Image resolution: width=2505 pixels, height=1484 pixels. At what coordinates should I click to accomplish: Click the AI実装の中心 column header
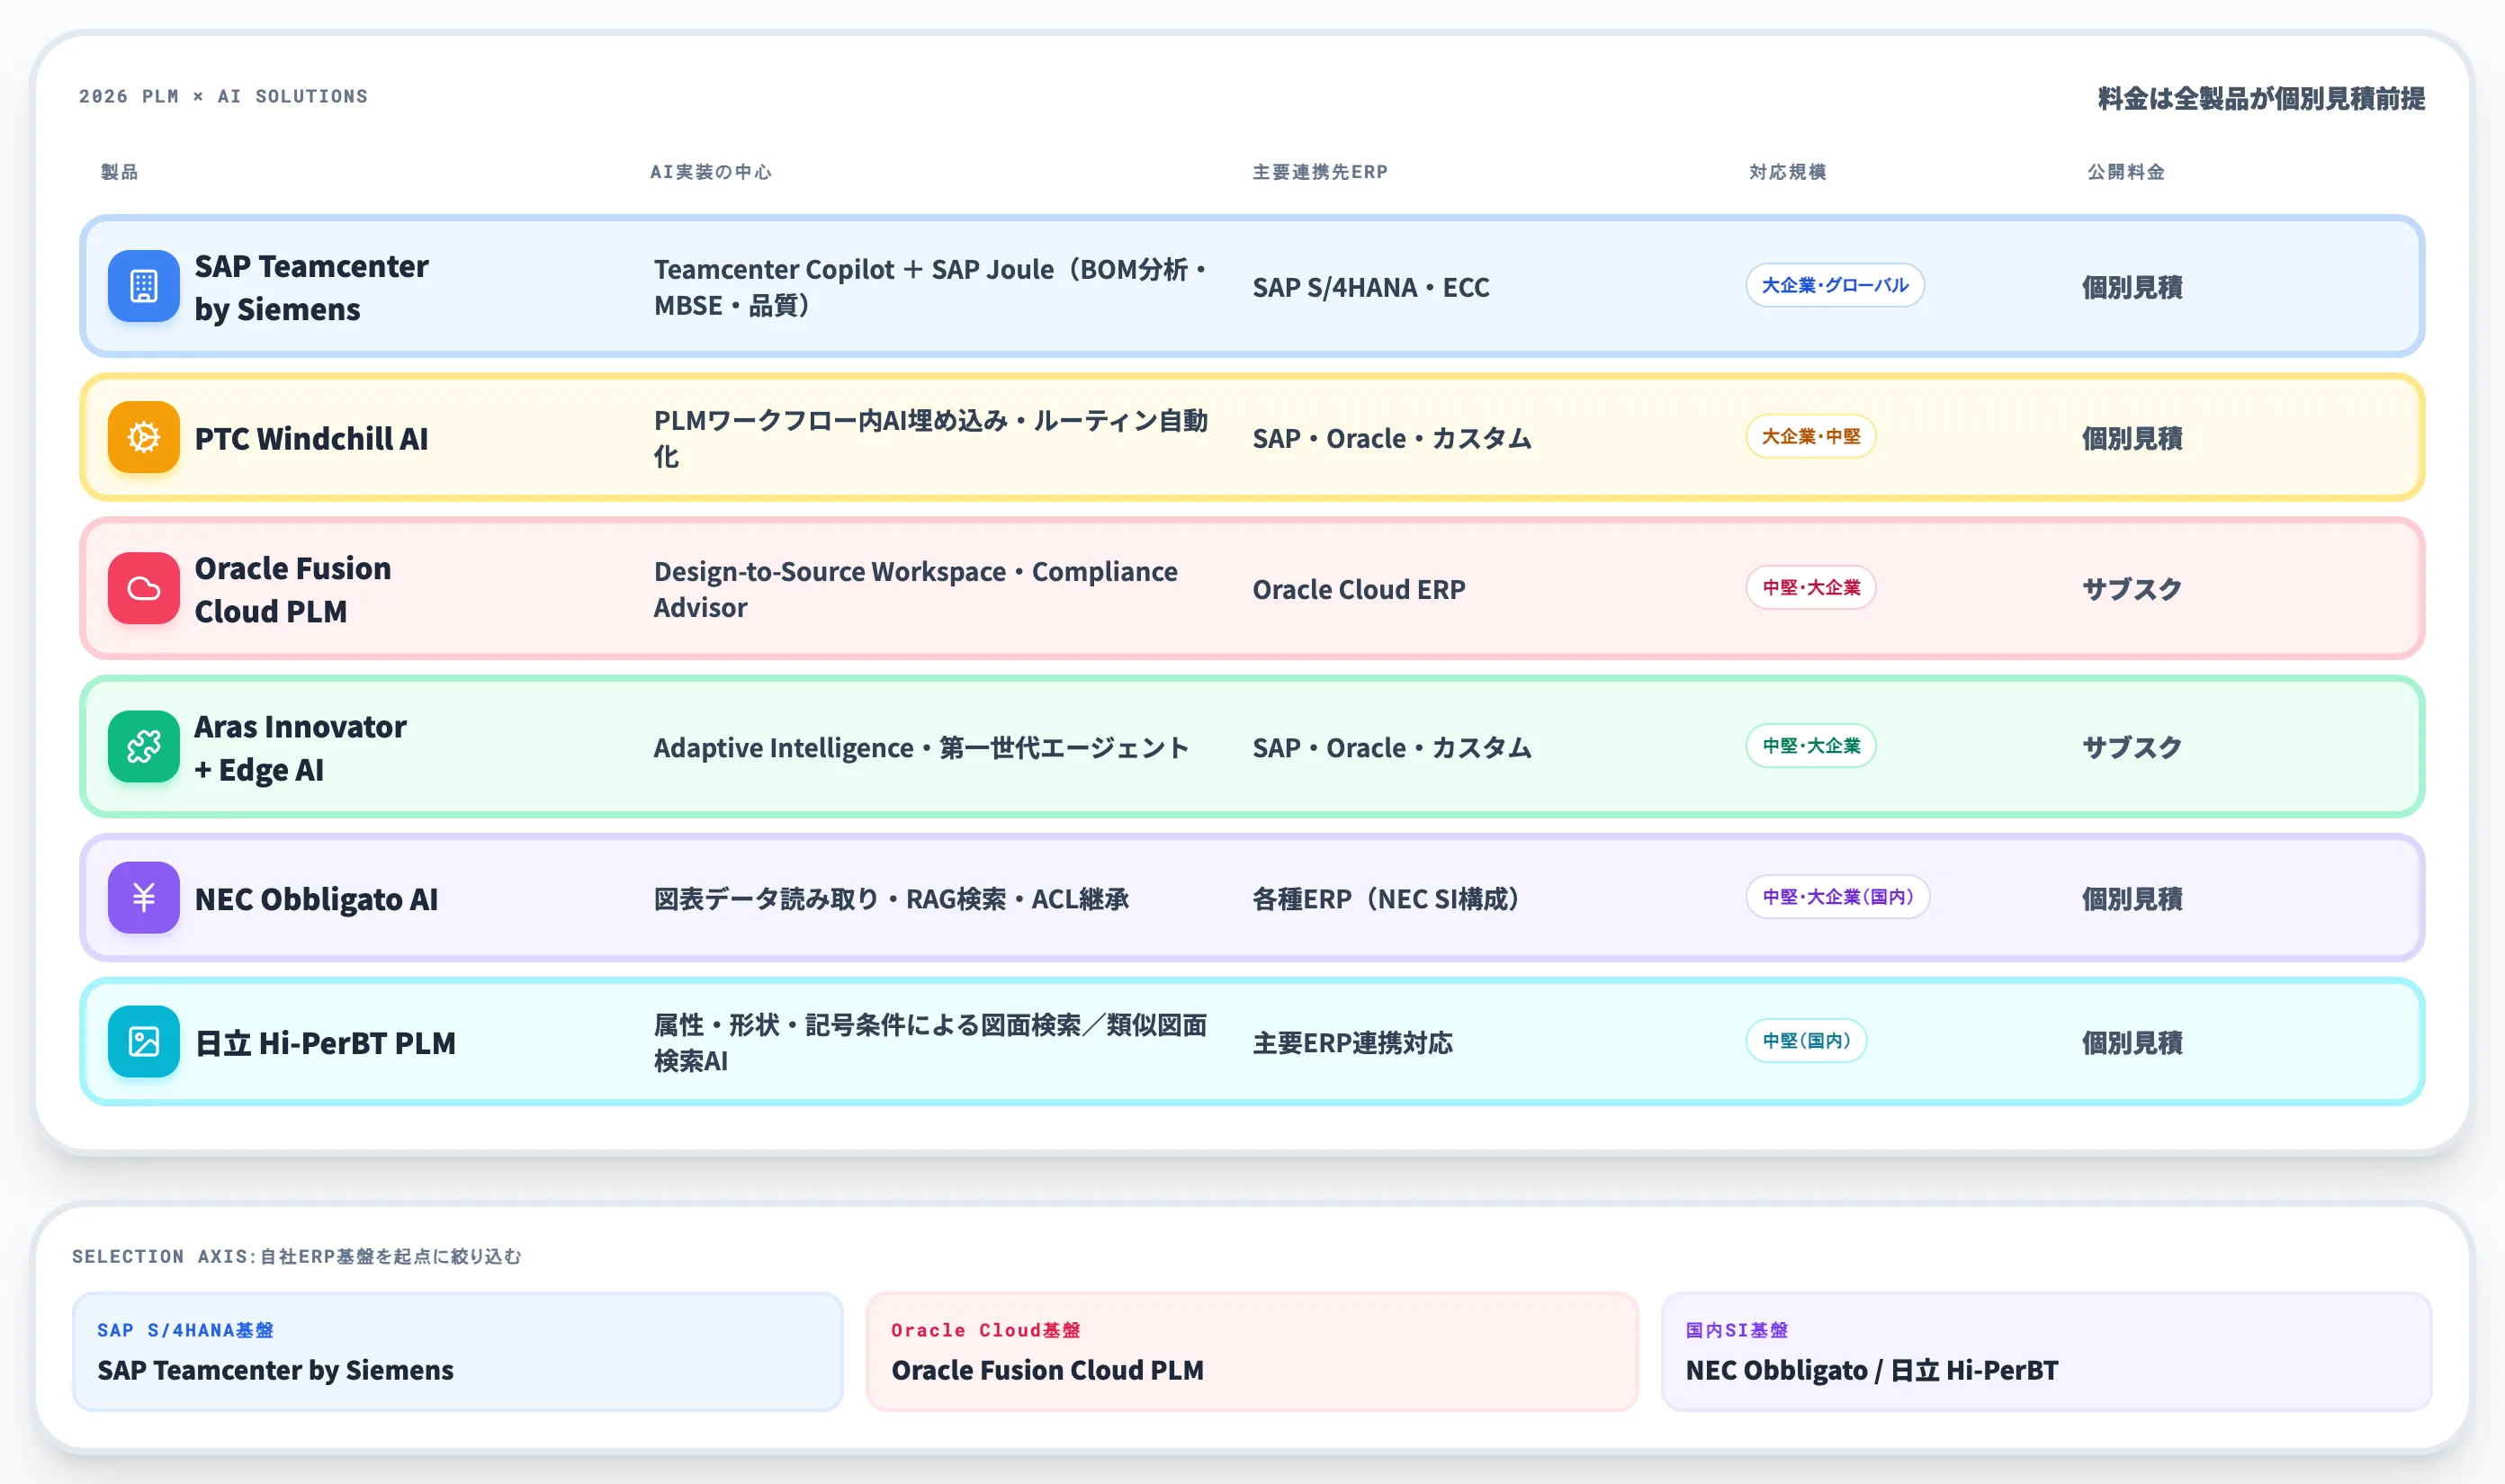pos(710,172)
